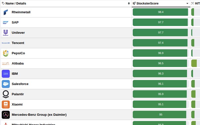Screen dimensions: 200x125
Task: Open the Alibaba stock entry
Action: [17, 63]
